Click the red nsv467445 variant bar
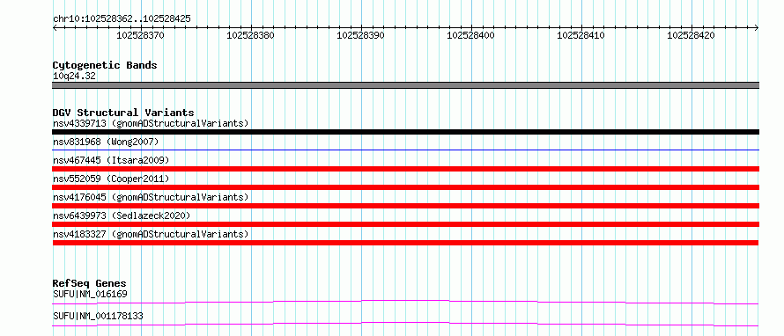 click(405, 169)
